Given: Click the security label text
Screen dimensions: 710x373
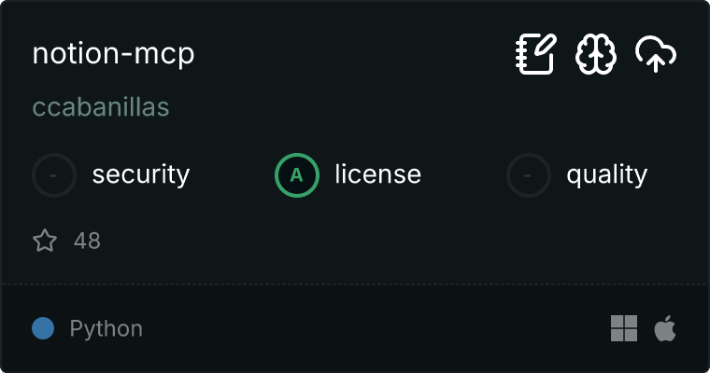Looking at the screenshot, I should click(x=141, y=174).
